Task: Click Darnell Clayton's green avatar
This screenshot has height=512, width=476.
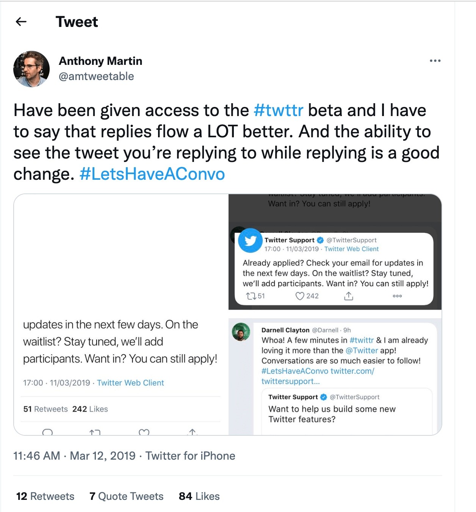Action: pyautogui.click(x=241, y=332)
